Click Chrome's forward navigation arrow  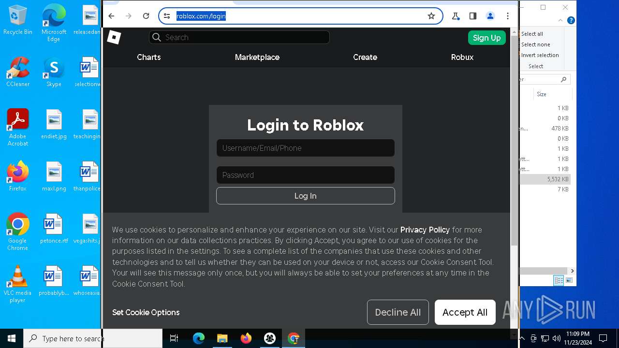(x=129, y=16)
